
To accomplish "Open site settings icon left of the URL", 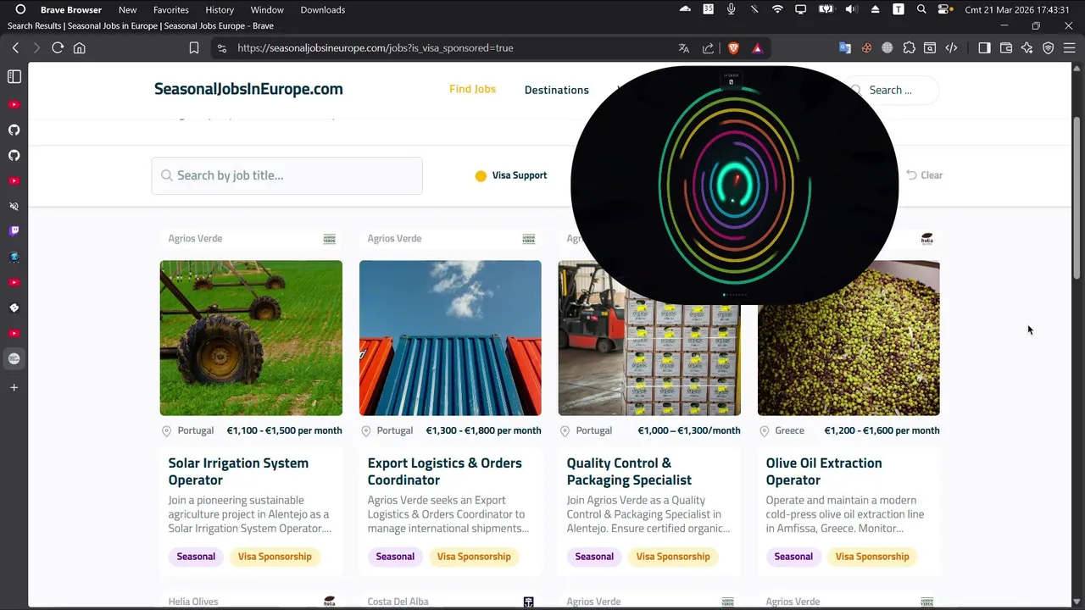I will [x=222, y=48].
